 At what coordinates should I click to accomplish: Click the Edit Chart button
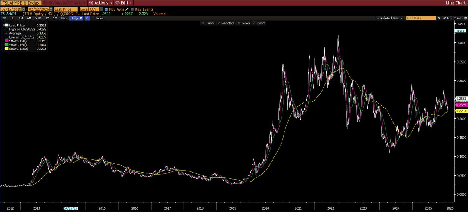tap(452, 18)
